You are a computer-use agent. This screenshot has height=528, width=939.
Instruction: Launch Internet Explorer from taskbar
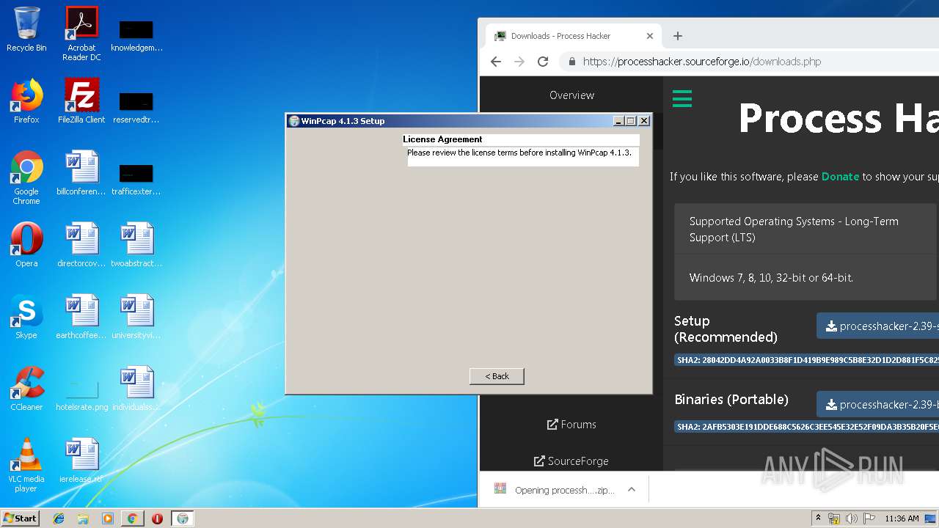pyautogui.click(x=59, y=518)
